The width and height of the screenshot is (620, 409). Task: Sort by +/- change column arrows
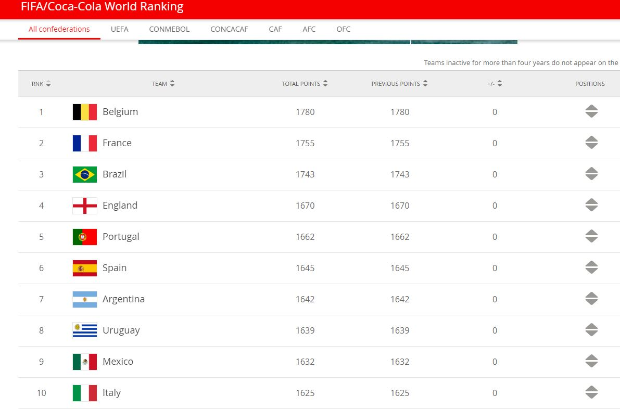point(500,84)
